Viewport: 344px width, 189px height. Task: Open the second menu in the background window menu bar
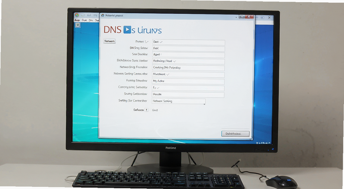(84, 20)
